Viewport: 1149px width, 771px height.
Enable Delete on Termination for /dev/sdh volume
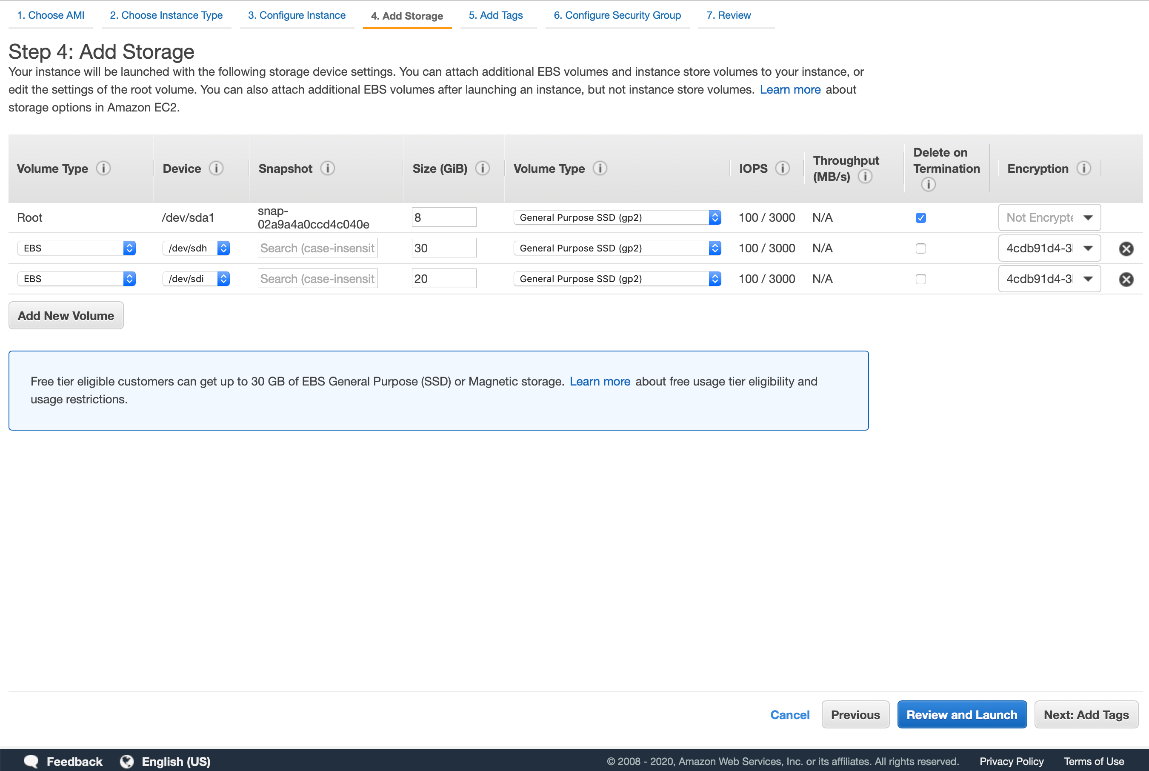click(921, 249)
